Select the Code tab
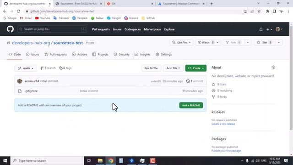The height and width of the screenshot is (165, 293). point(15,55)
